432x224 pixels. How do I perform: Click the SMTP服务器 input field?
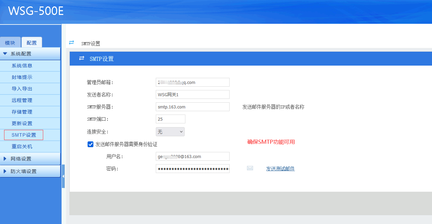[x=193, y=107]
